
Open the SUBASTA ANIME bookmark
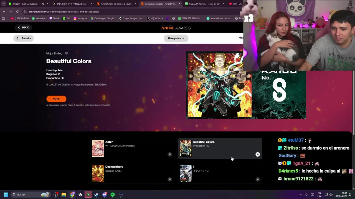click(x=190, y=19)
